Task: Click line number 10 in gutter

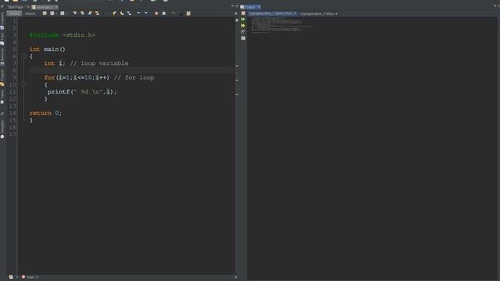Action: click(12, 85)
